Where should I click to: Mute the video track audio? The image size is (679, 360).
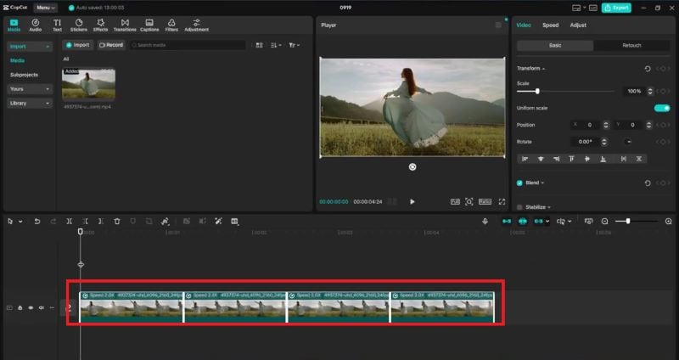point(41,307)
